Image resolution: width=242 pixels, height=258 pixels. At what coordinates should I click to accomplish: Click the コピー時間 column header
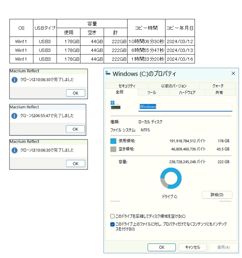click(146, 28)
